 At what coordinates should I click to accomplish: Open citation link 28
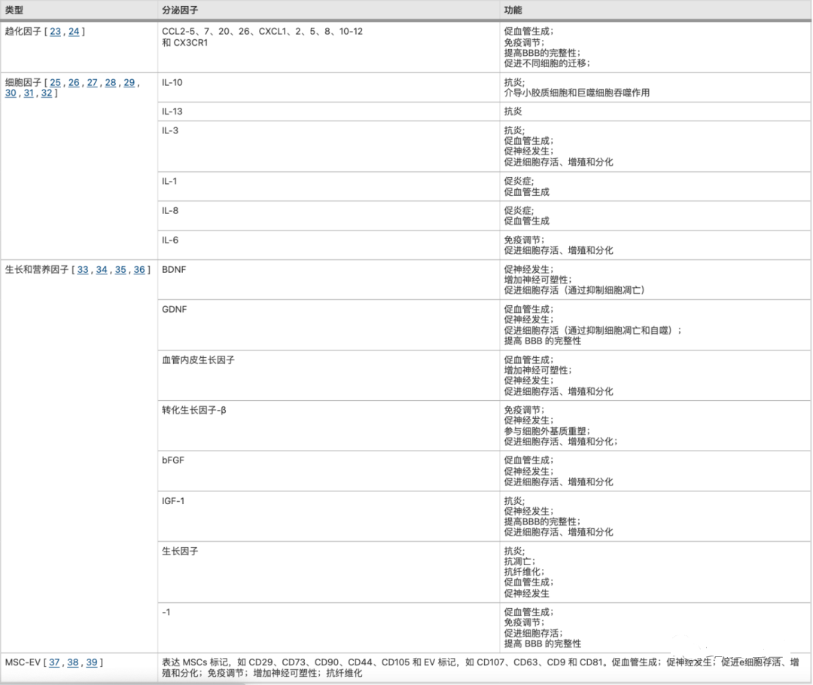point(111,82)
